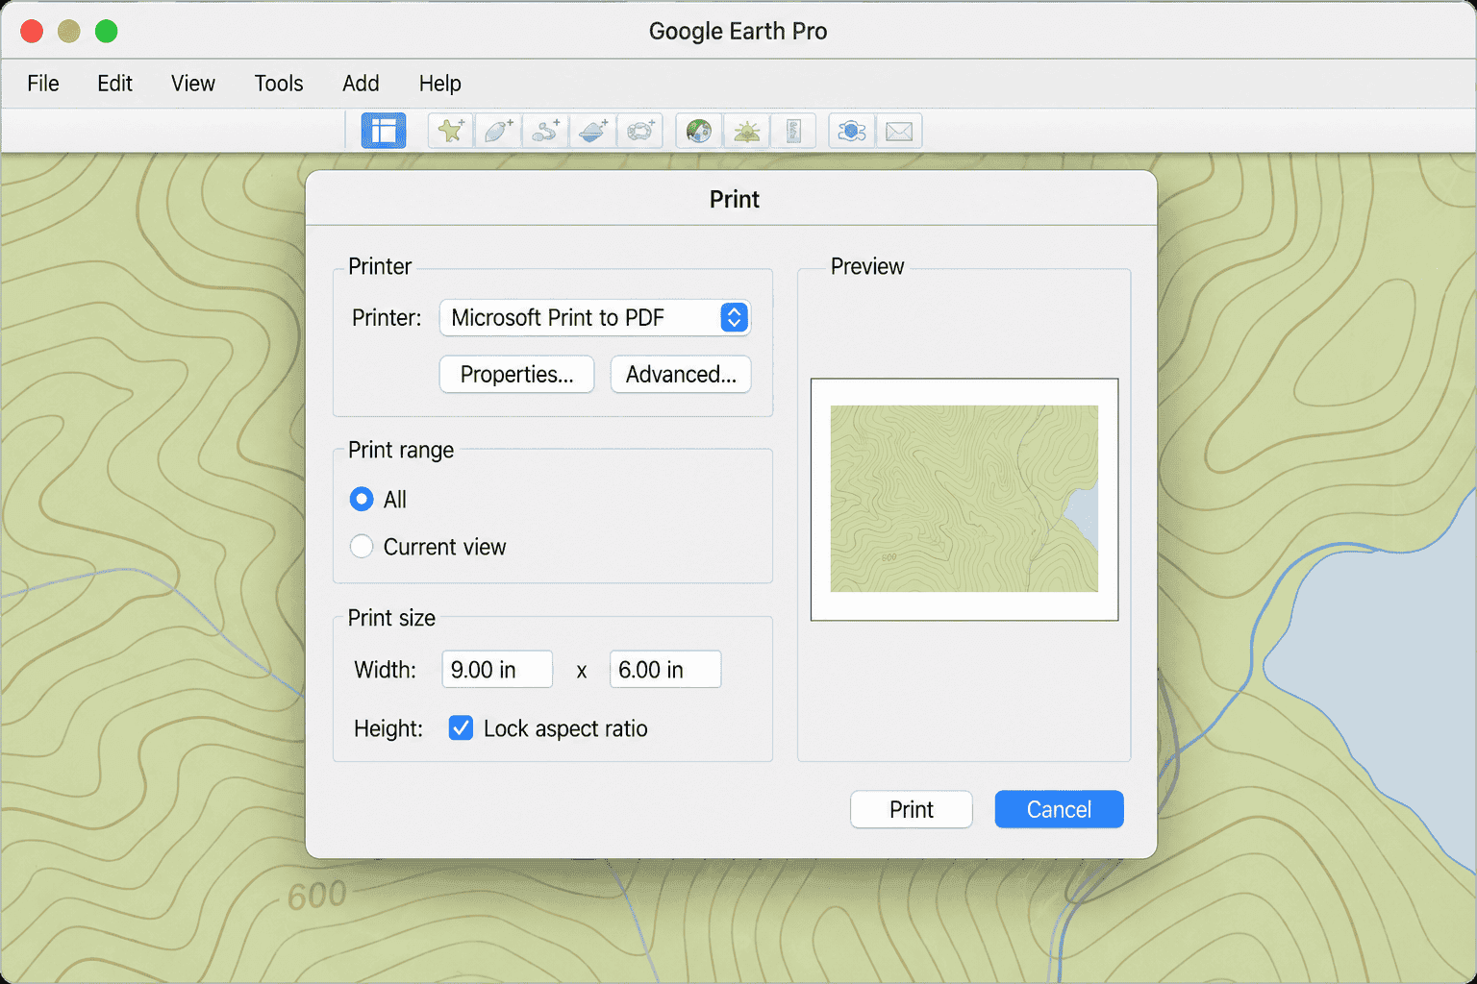Cancel the Print dialog

click(x=1059, y=809)
